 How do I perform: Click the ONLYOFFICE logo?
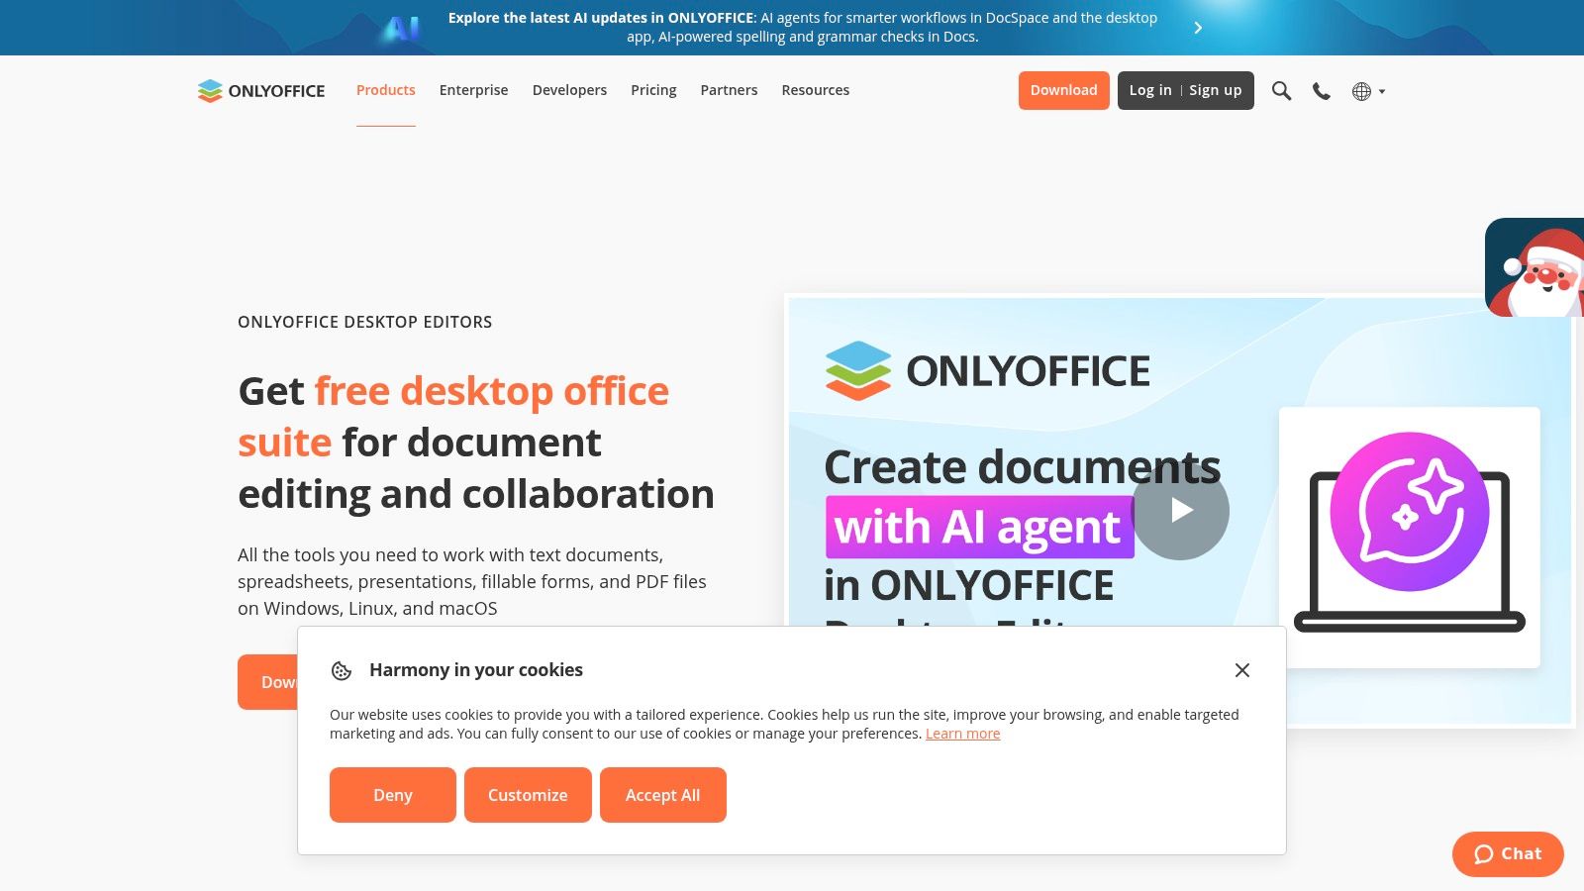coord(260,90)
